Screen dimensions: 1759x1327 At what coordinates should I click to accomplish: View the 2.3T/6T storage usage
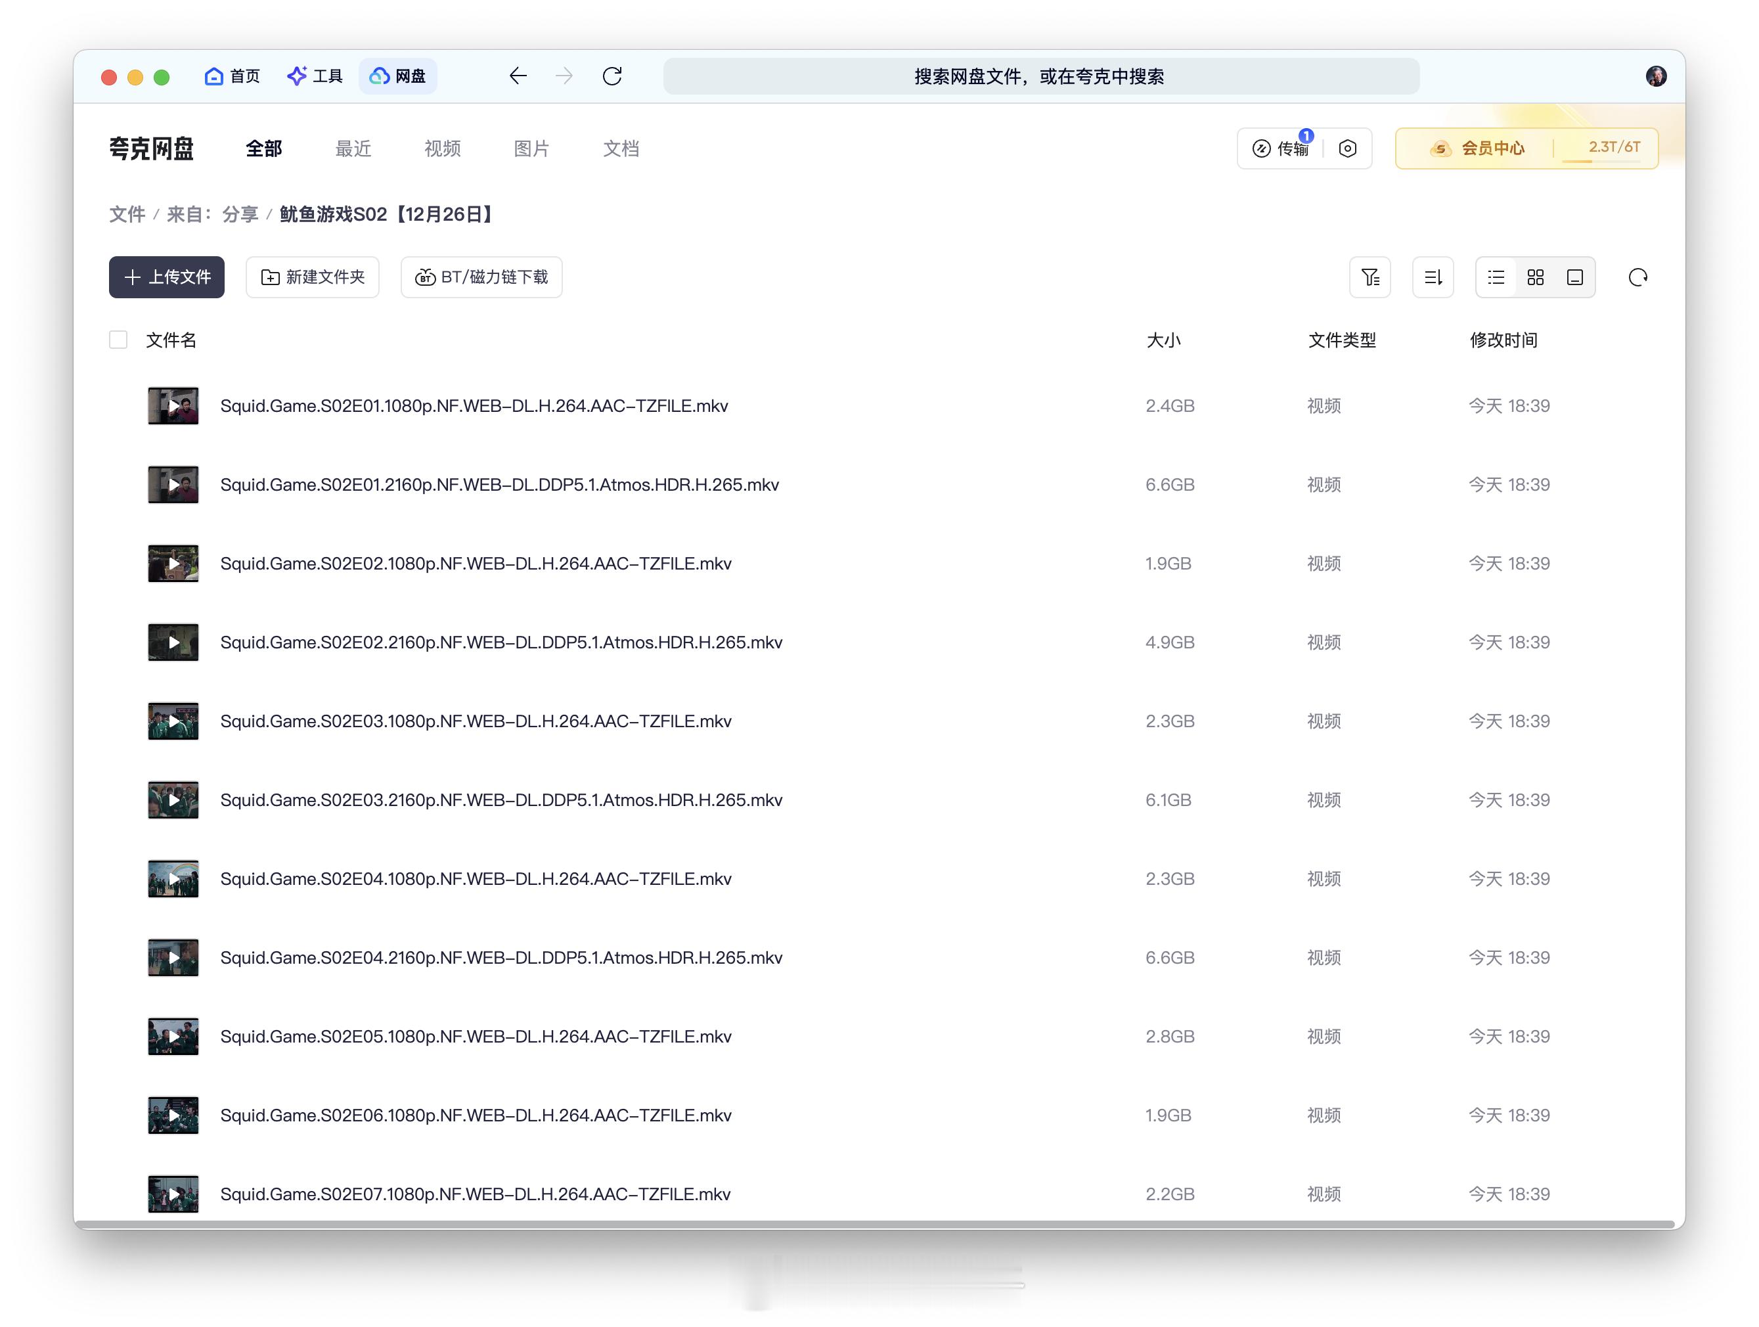click(x=1613, y=147)
